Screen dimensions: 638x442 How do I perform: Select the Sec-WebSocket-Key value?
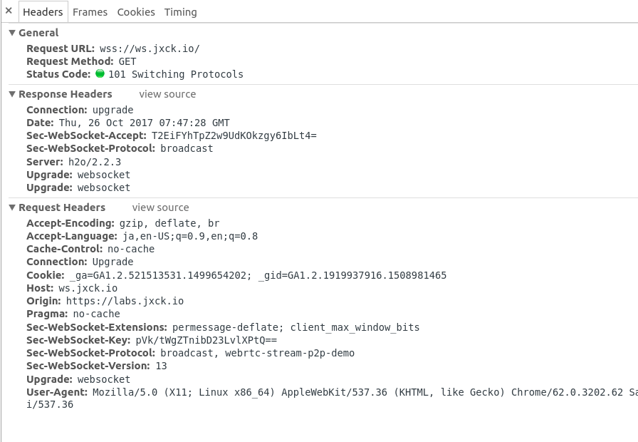(x=206, y=341)
